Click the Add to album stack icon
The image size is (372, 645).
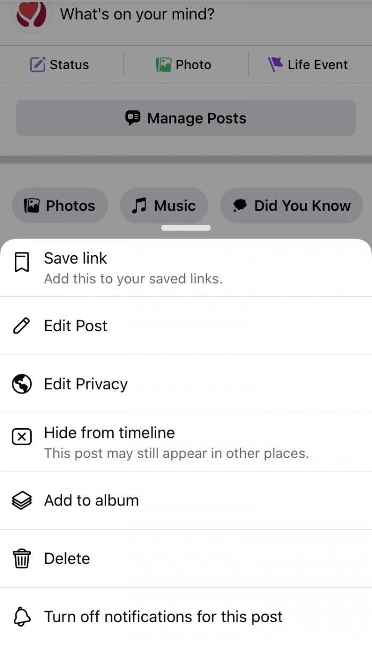pyautogui.click(x=21, y=500)
